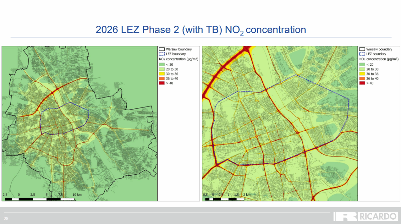
Task: Select the '> 40' red swatch in right legend
Action: [362, 83]
